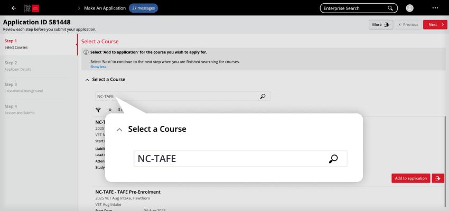The image size is (449, 211).
Task: Click the Show less link
Action: [98, 67]
